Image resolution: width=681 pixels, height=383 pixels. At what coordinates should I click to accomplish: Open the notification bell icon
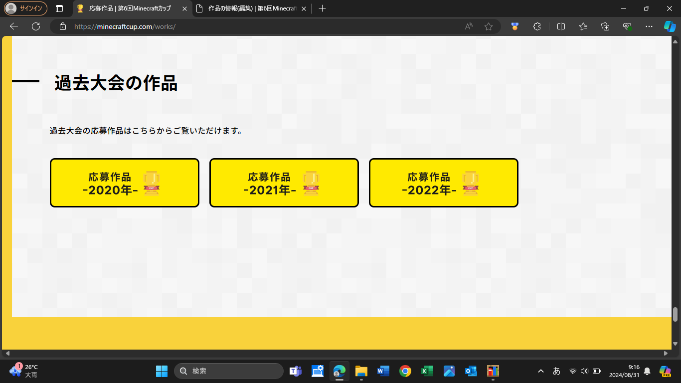[x=647, y=371]
